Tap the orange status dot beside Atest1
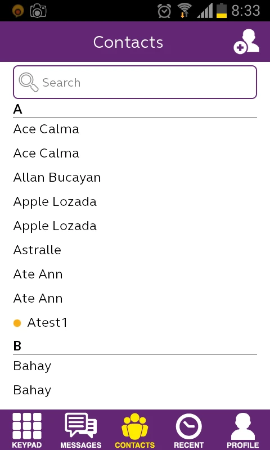Image resolution: width=270 pixels, height=450 pixels. [17, 323]
